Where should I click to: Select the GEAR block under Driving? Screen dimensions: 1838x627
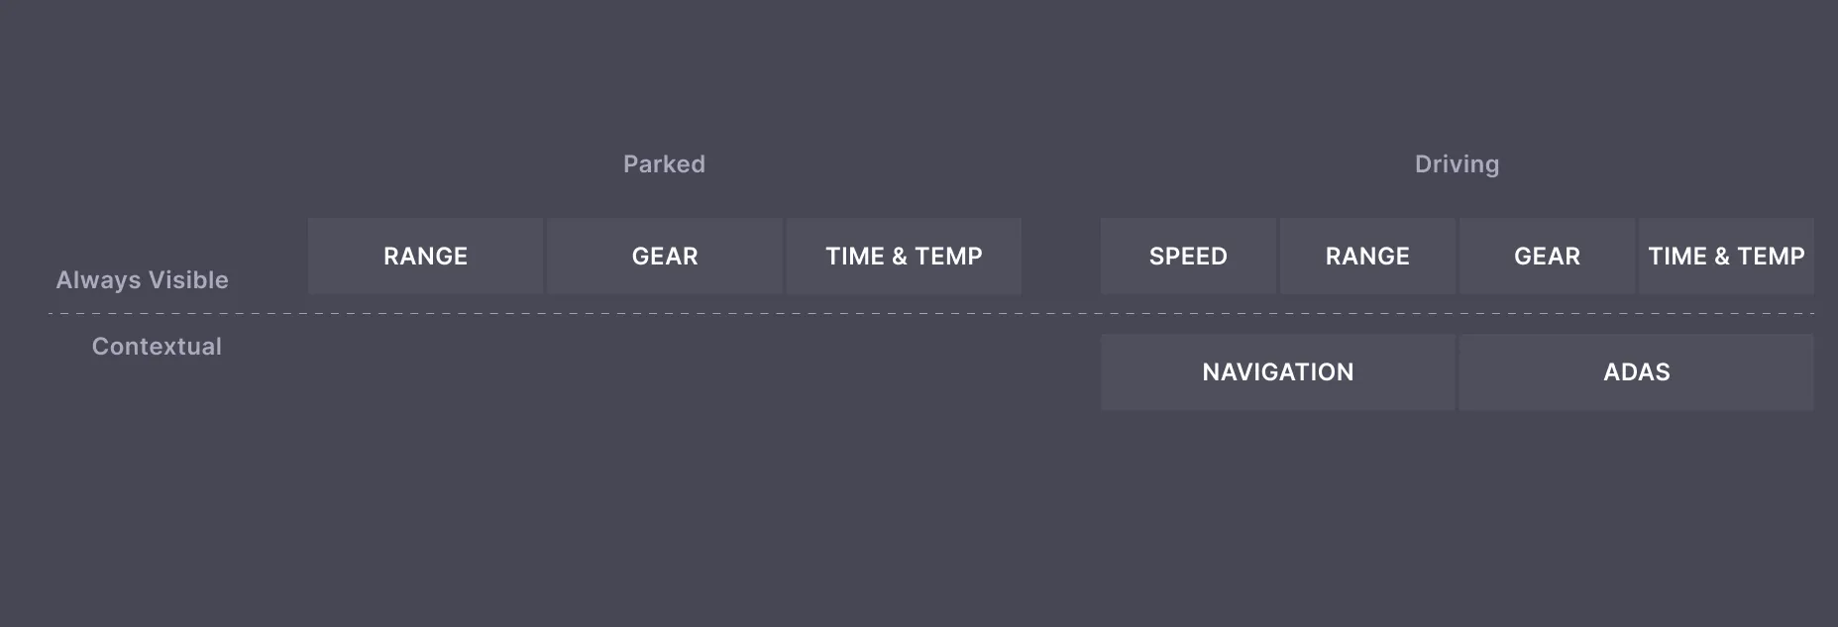pos(1547,257)
